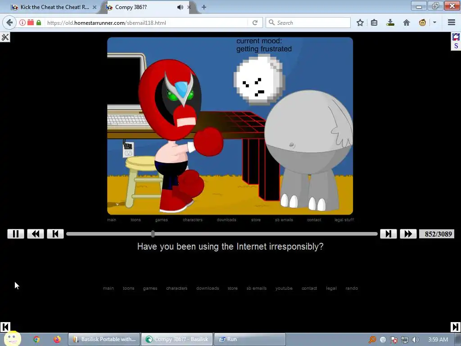Click the magnifier tray icon
The image size is (461, 346).
click(x=372, y=340)
